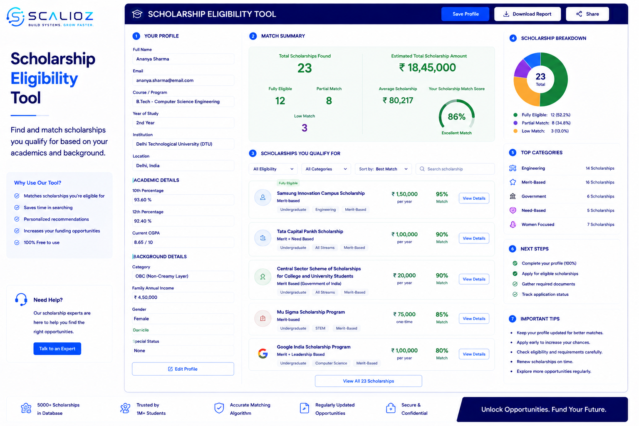View Details of Samsung Innovation Campus Scholarship

point(474,198)
